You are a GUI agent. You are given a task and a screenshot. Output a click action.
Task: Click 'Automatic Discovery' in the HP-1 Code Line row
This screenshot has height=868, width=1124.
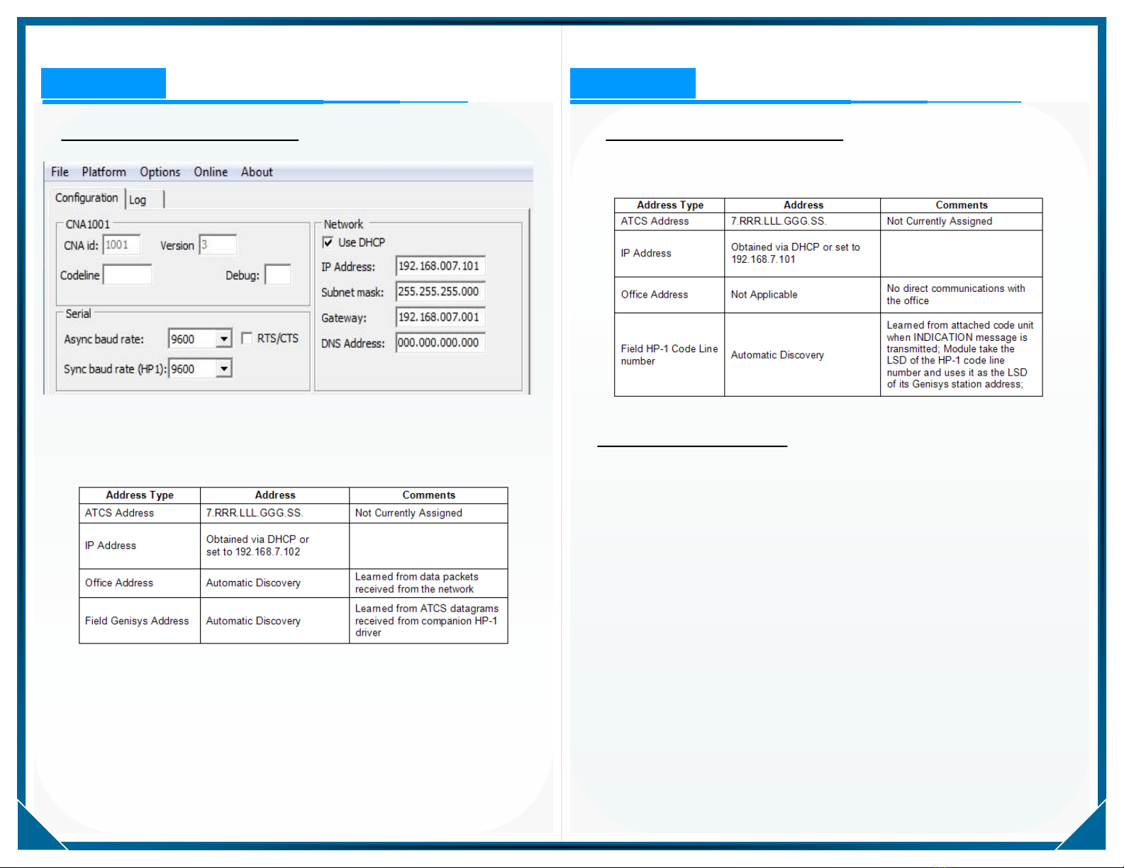[x=802, y=354]
